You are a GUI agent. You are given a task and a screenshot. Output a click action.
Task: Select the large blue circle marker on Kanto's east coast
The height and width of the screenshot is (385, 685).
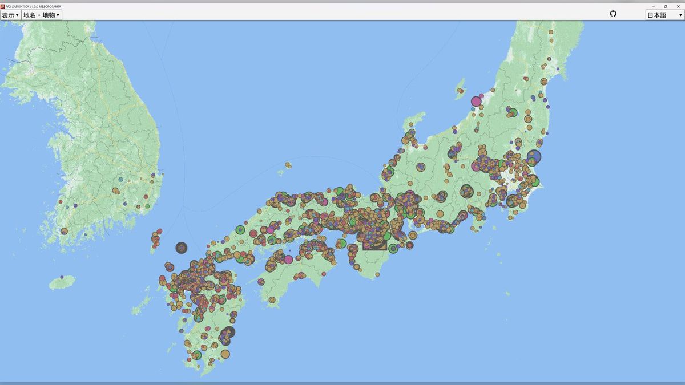[x=534, y=156]
